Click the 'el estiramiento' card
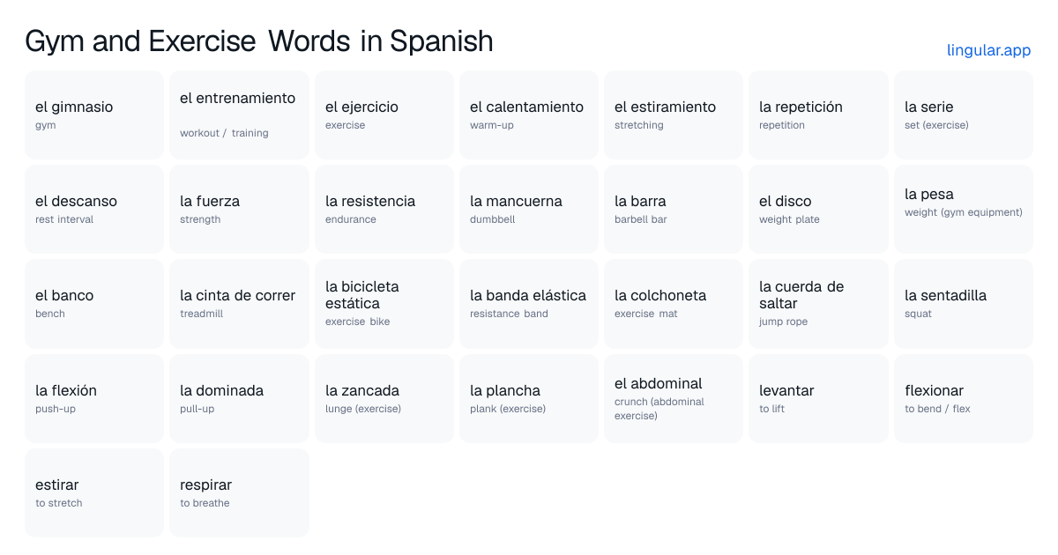 click(x=674, y=115)
